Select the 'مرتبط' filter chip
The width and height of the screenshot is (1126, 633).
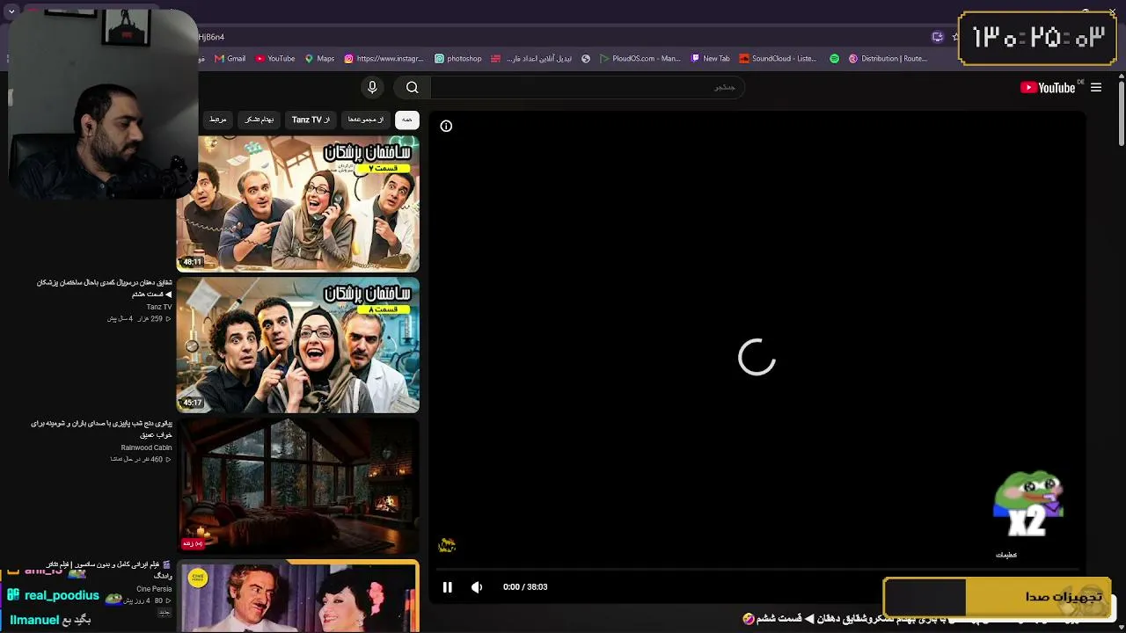coord(217,120)
